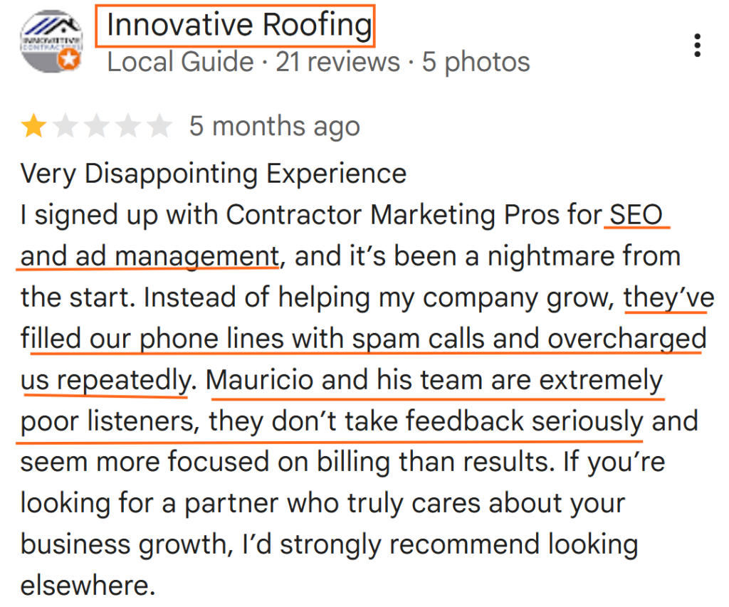This screenshot has height=607, width=729.
Task: Click the orange Local Guide star badge
Action: click(x=70, y=61)
